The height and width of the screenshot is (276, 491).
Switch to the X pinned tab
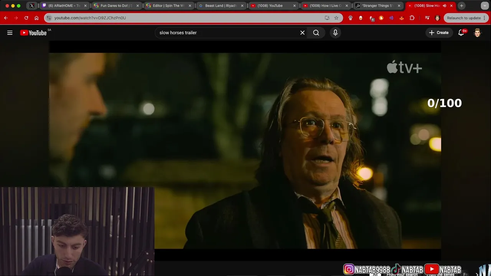pyautogui.click(x=32, y=6)
